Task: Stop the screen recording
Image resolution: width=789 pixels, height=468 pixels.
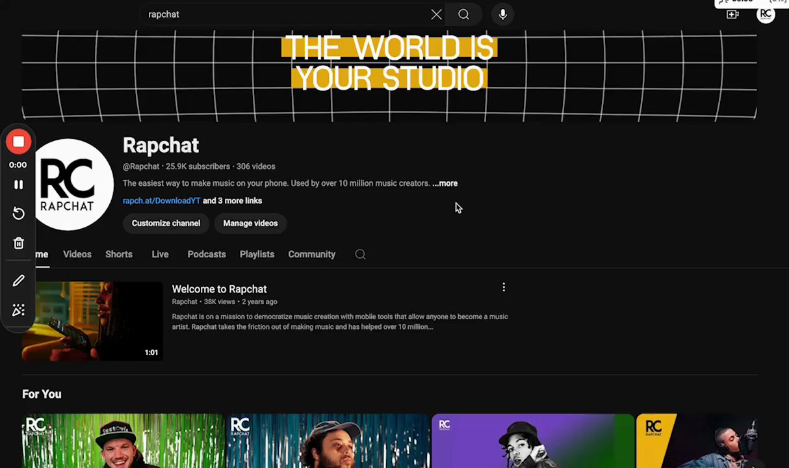Action: tap(18, 142)
